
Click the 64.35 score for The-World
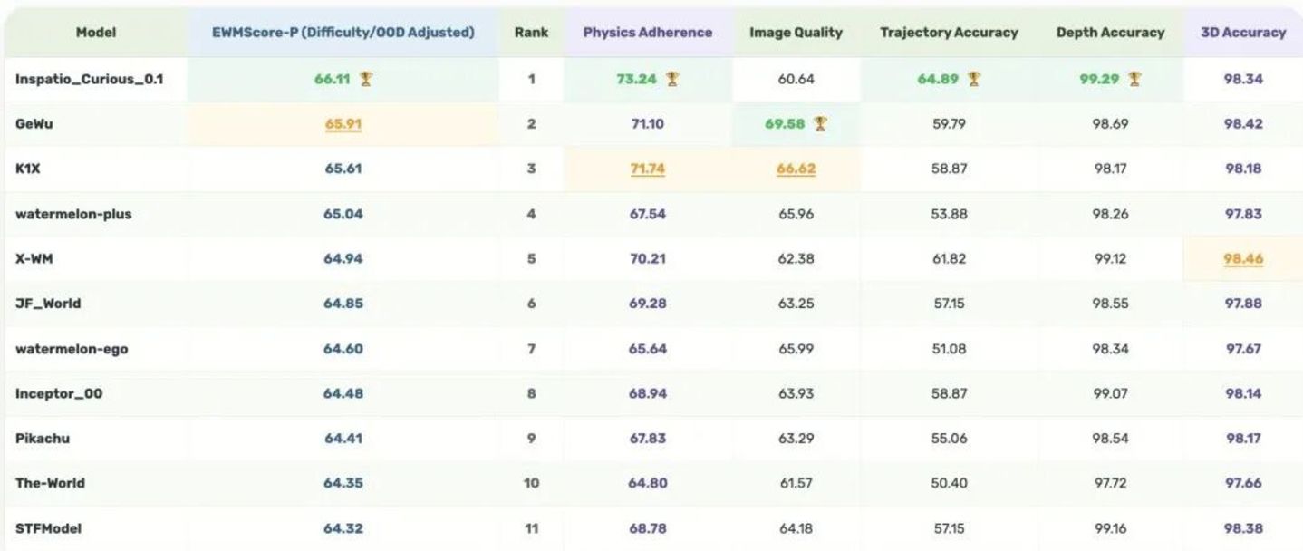pos(343,484)
